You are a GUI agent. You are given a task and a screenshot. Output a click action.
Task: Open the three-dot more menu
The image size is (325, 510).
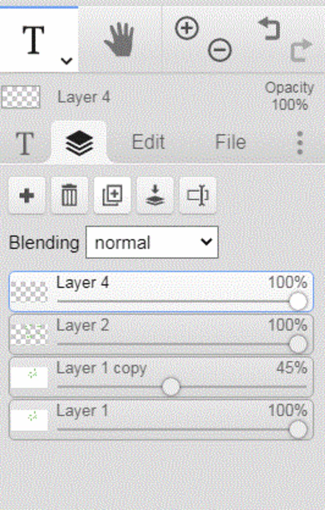tap(300, 143)
